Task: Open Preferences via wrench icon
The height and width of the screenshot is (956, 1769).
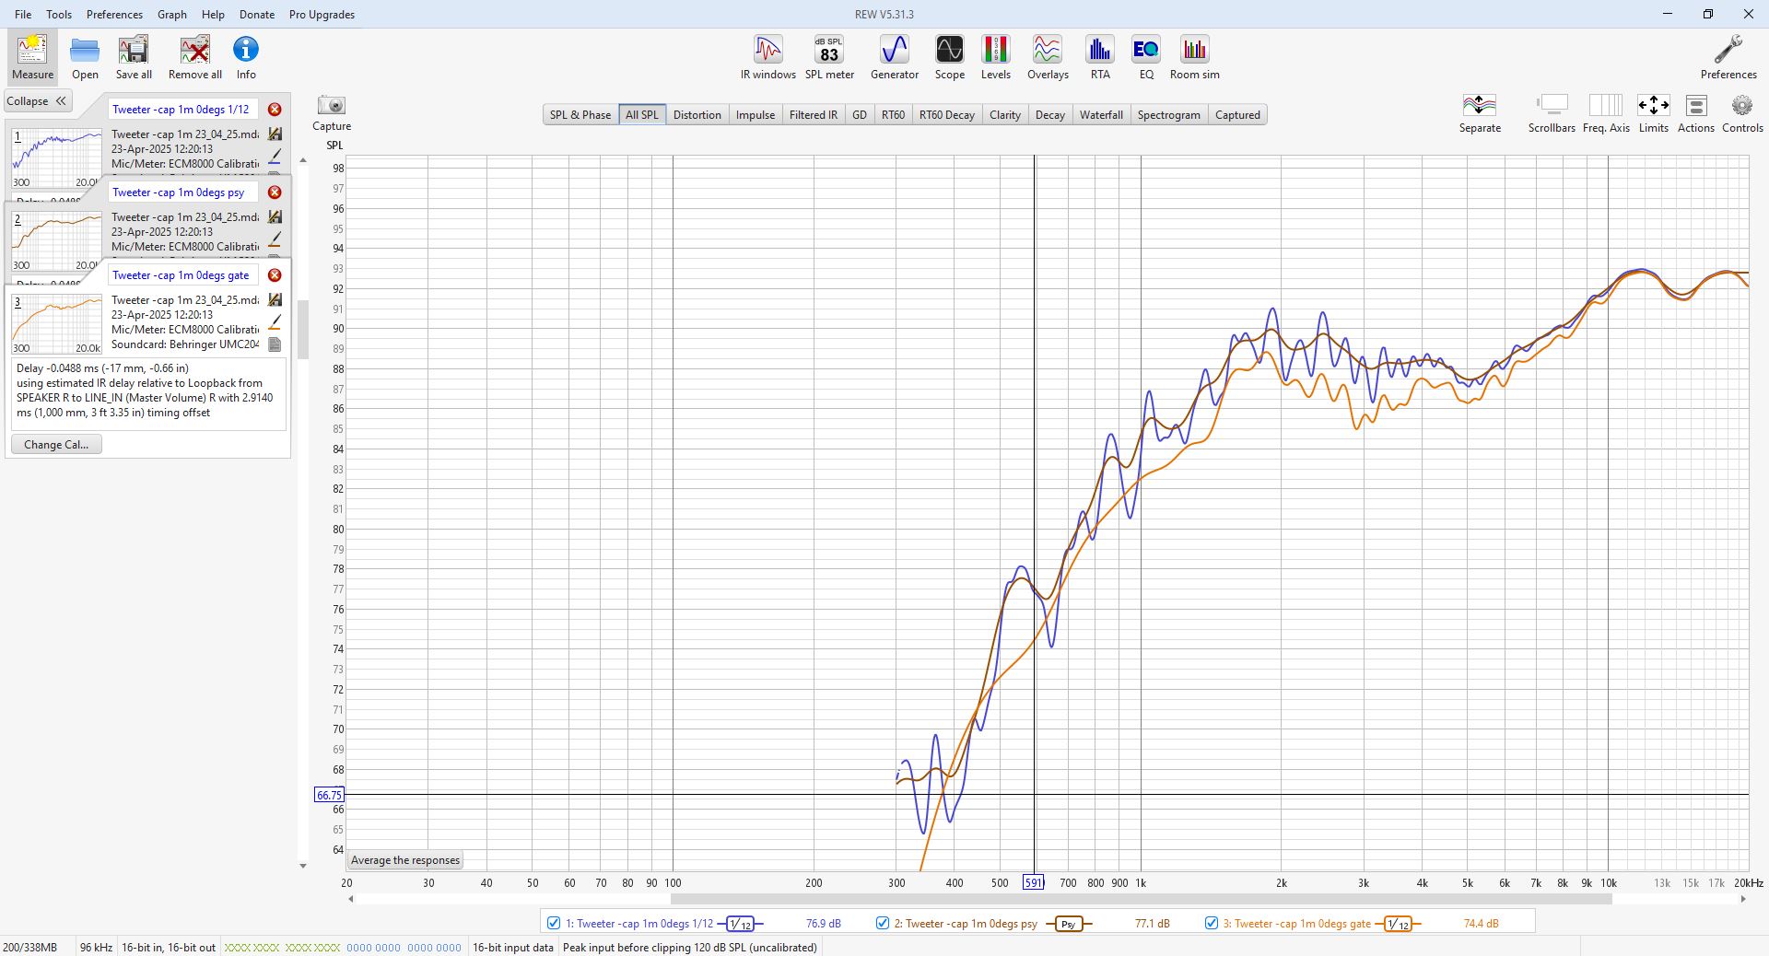Action: pos(1728,57)
